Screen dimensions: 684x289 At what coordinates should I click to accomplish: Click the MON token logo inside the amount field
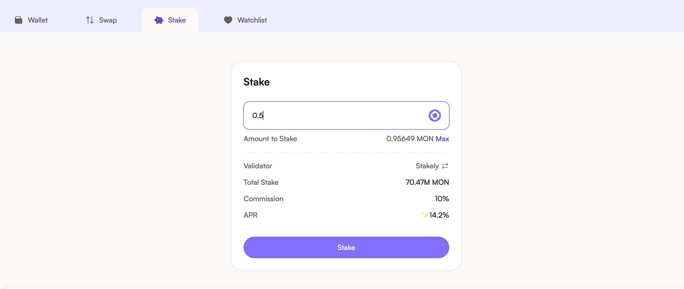click(435, 115)
